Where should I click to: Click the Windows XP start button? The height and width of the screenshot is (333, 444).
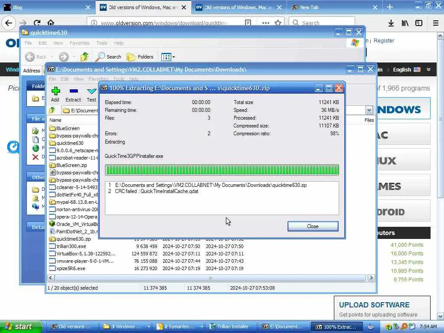(21, 326)
